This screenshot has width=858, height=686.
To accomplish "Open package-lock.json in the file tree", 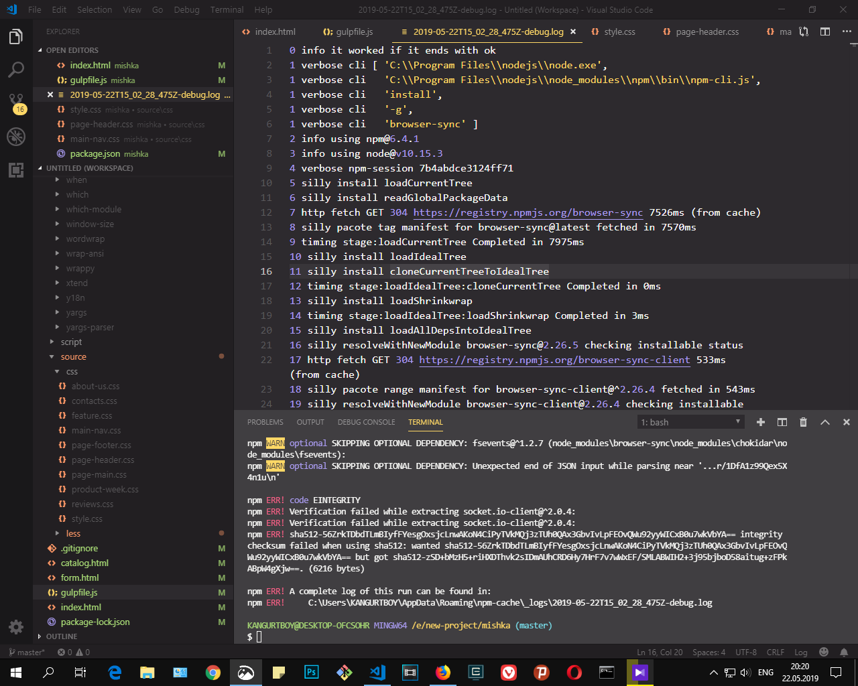I will pos(95,622).
